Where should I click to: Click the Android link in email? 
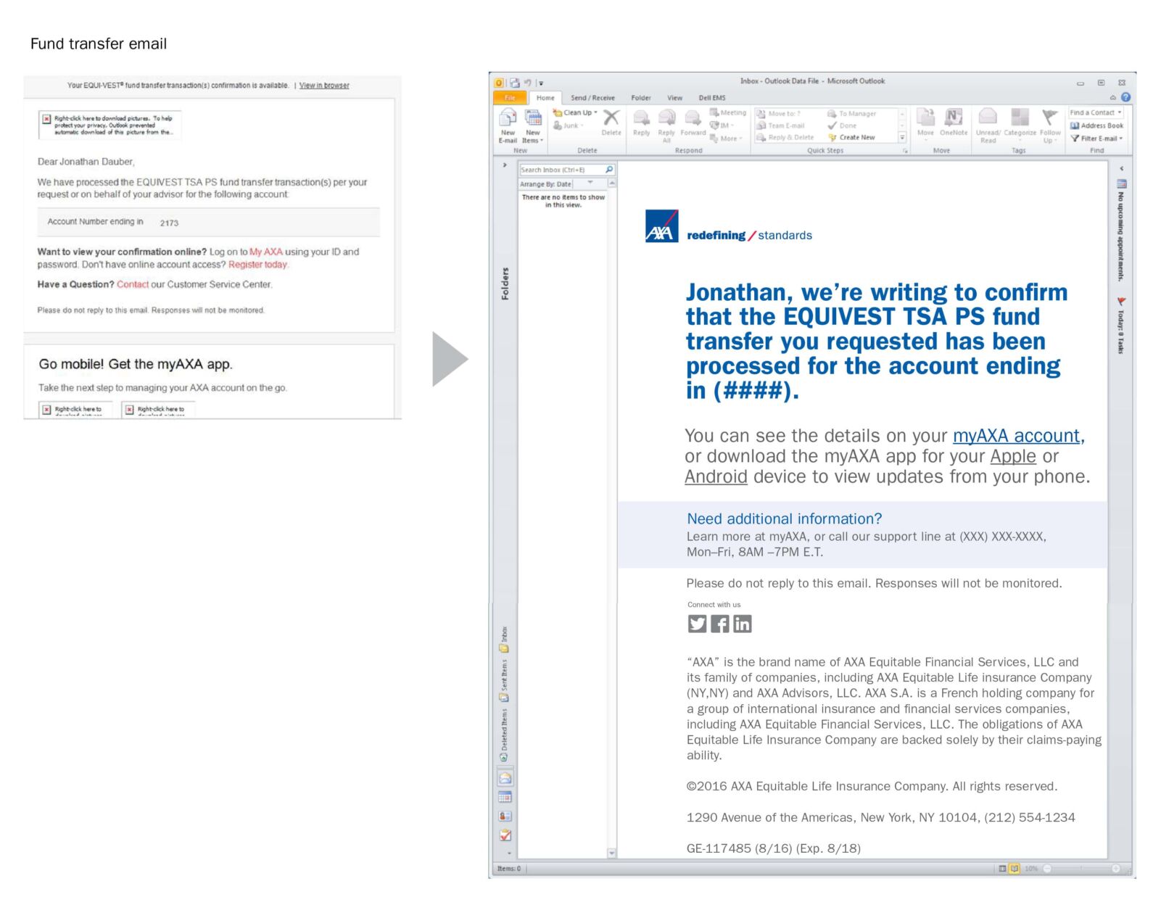pyautogui.click(x=716, y=476)
